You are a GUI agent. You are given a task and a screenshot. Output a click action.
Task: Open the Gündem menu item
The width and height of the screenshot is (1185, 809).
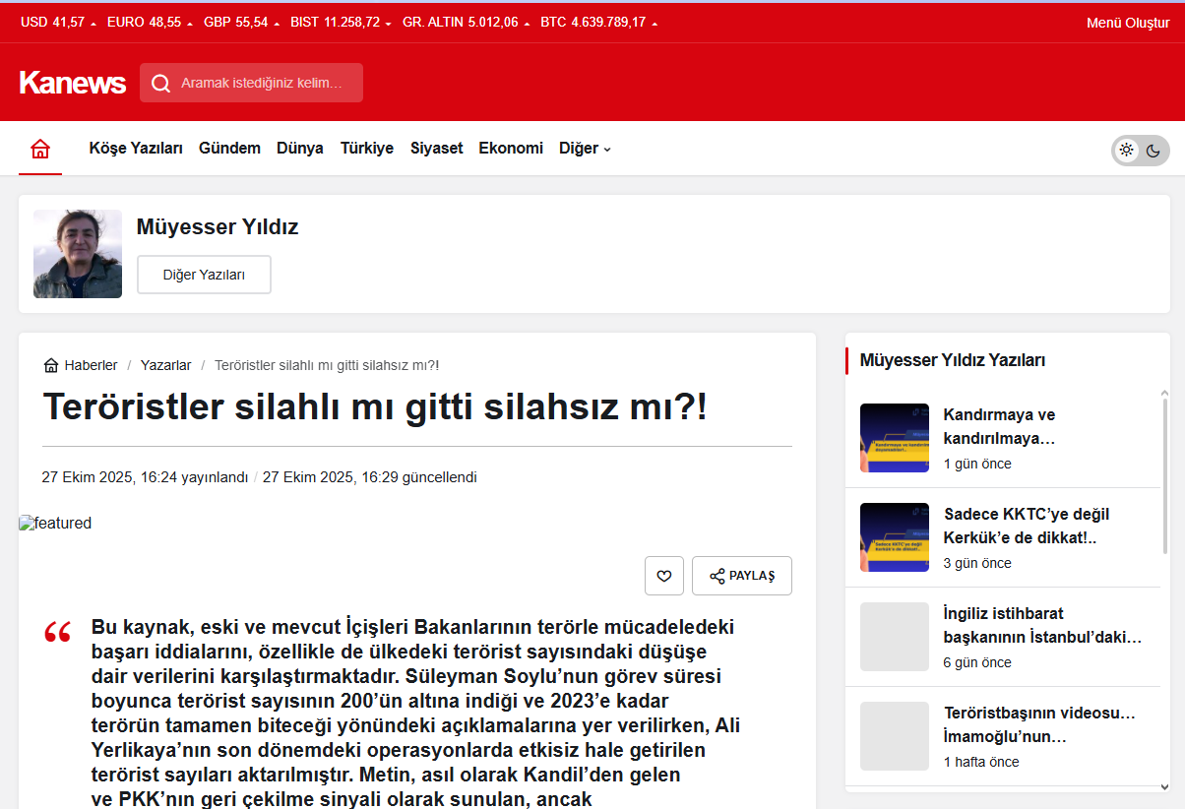pos(229,149)
